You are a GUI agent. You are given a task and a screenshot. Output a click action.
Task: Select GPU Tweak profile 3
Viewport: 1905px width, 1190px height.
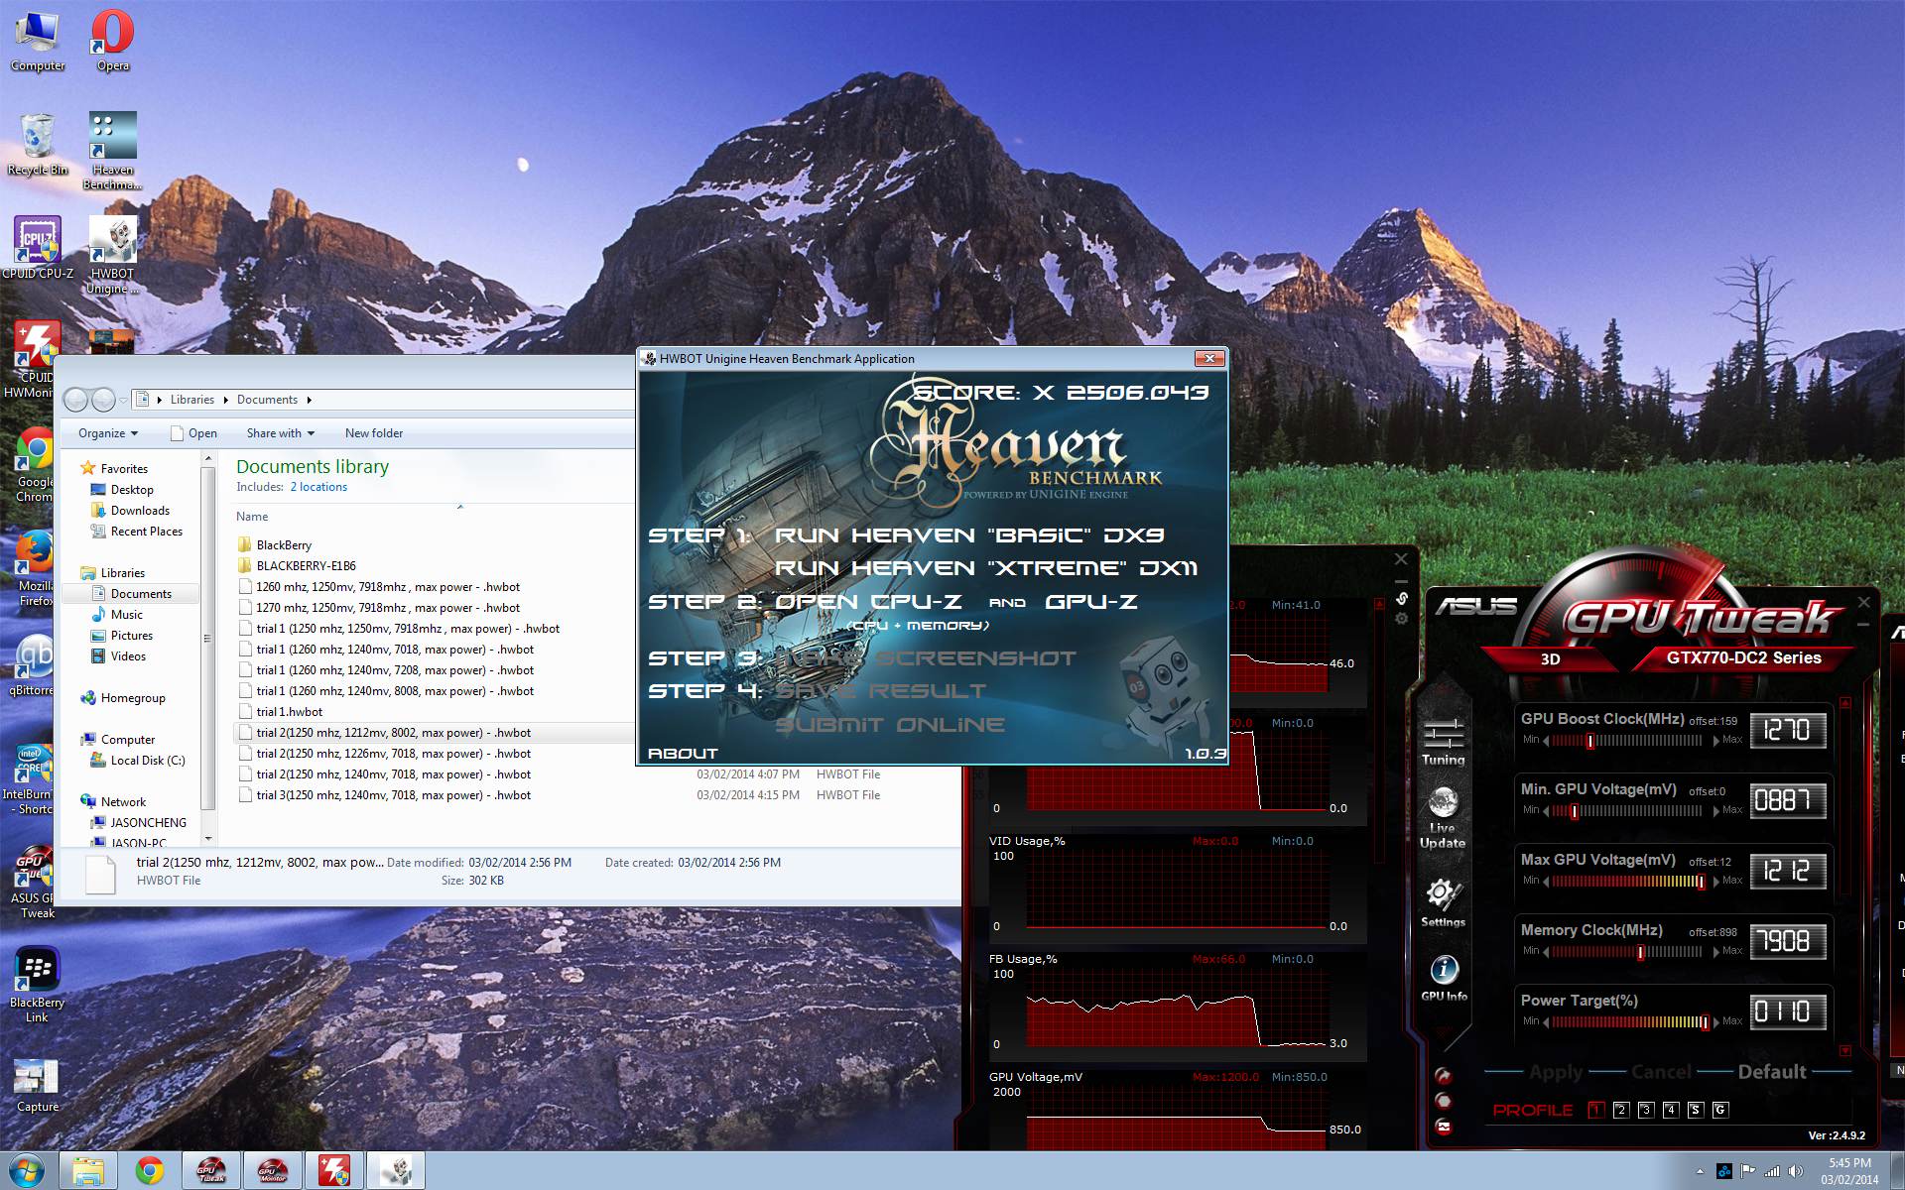(x=1645, y=1110)
